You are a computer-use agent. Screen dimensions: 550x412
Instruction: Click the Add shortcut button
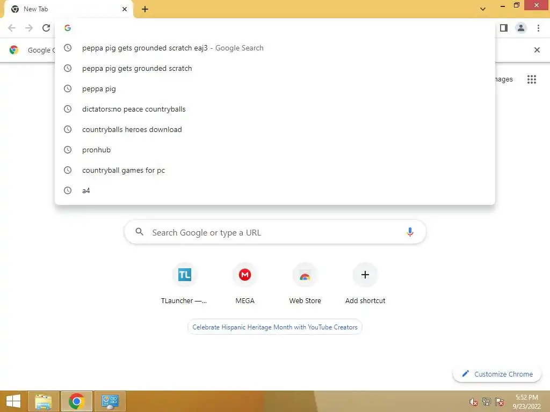(x=365, y=283)
